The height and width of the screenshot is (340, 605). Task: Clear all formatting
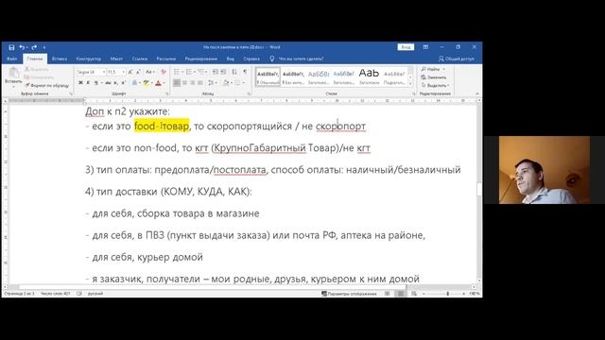(164, 72)
